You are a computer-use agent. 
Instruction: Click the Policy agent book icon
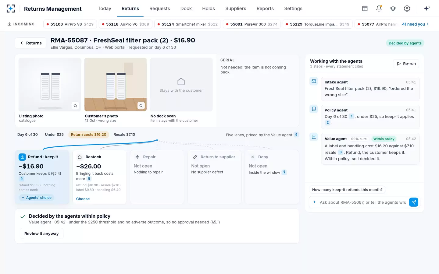click(314, 109)
